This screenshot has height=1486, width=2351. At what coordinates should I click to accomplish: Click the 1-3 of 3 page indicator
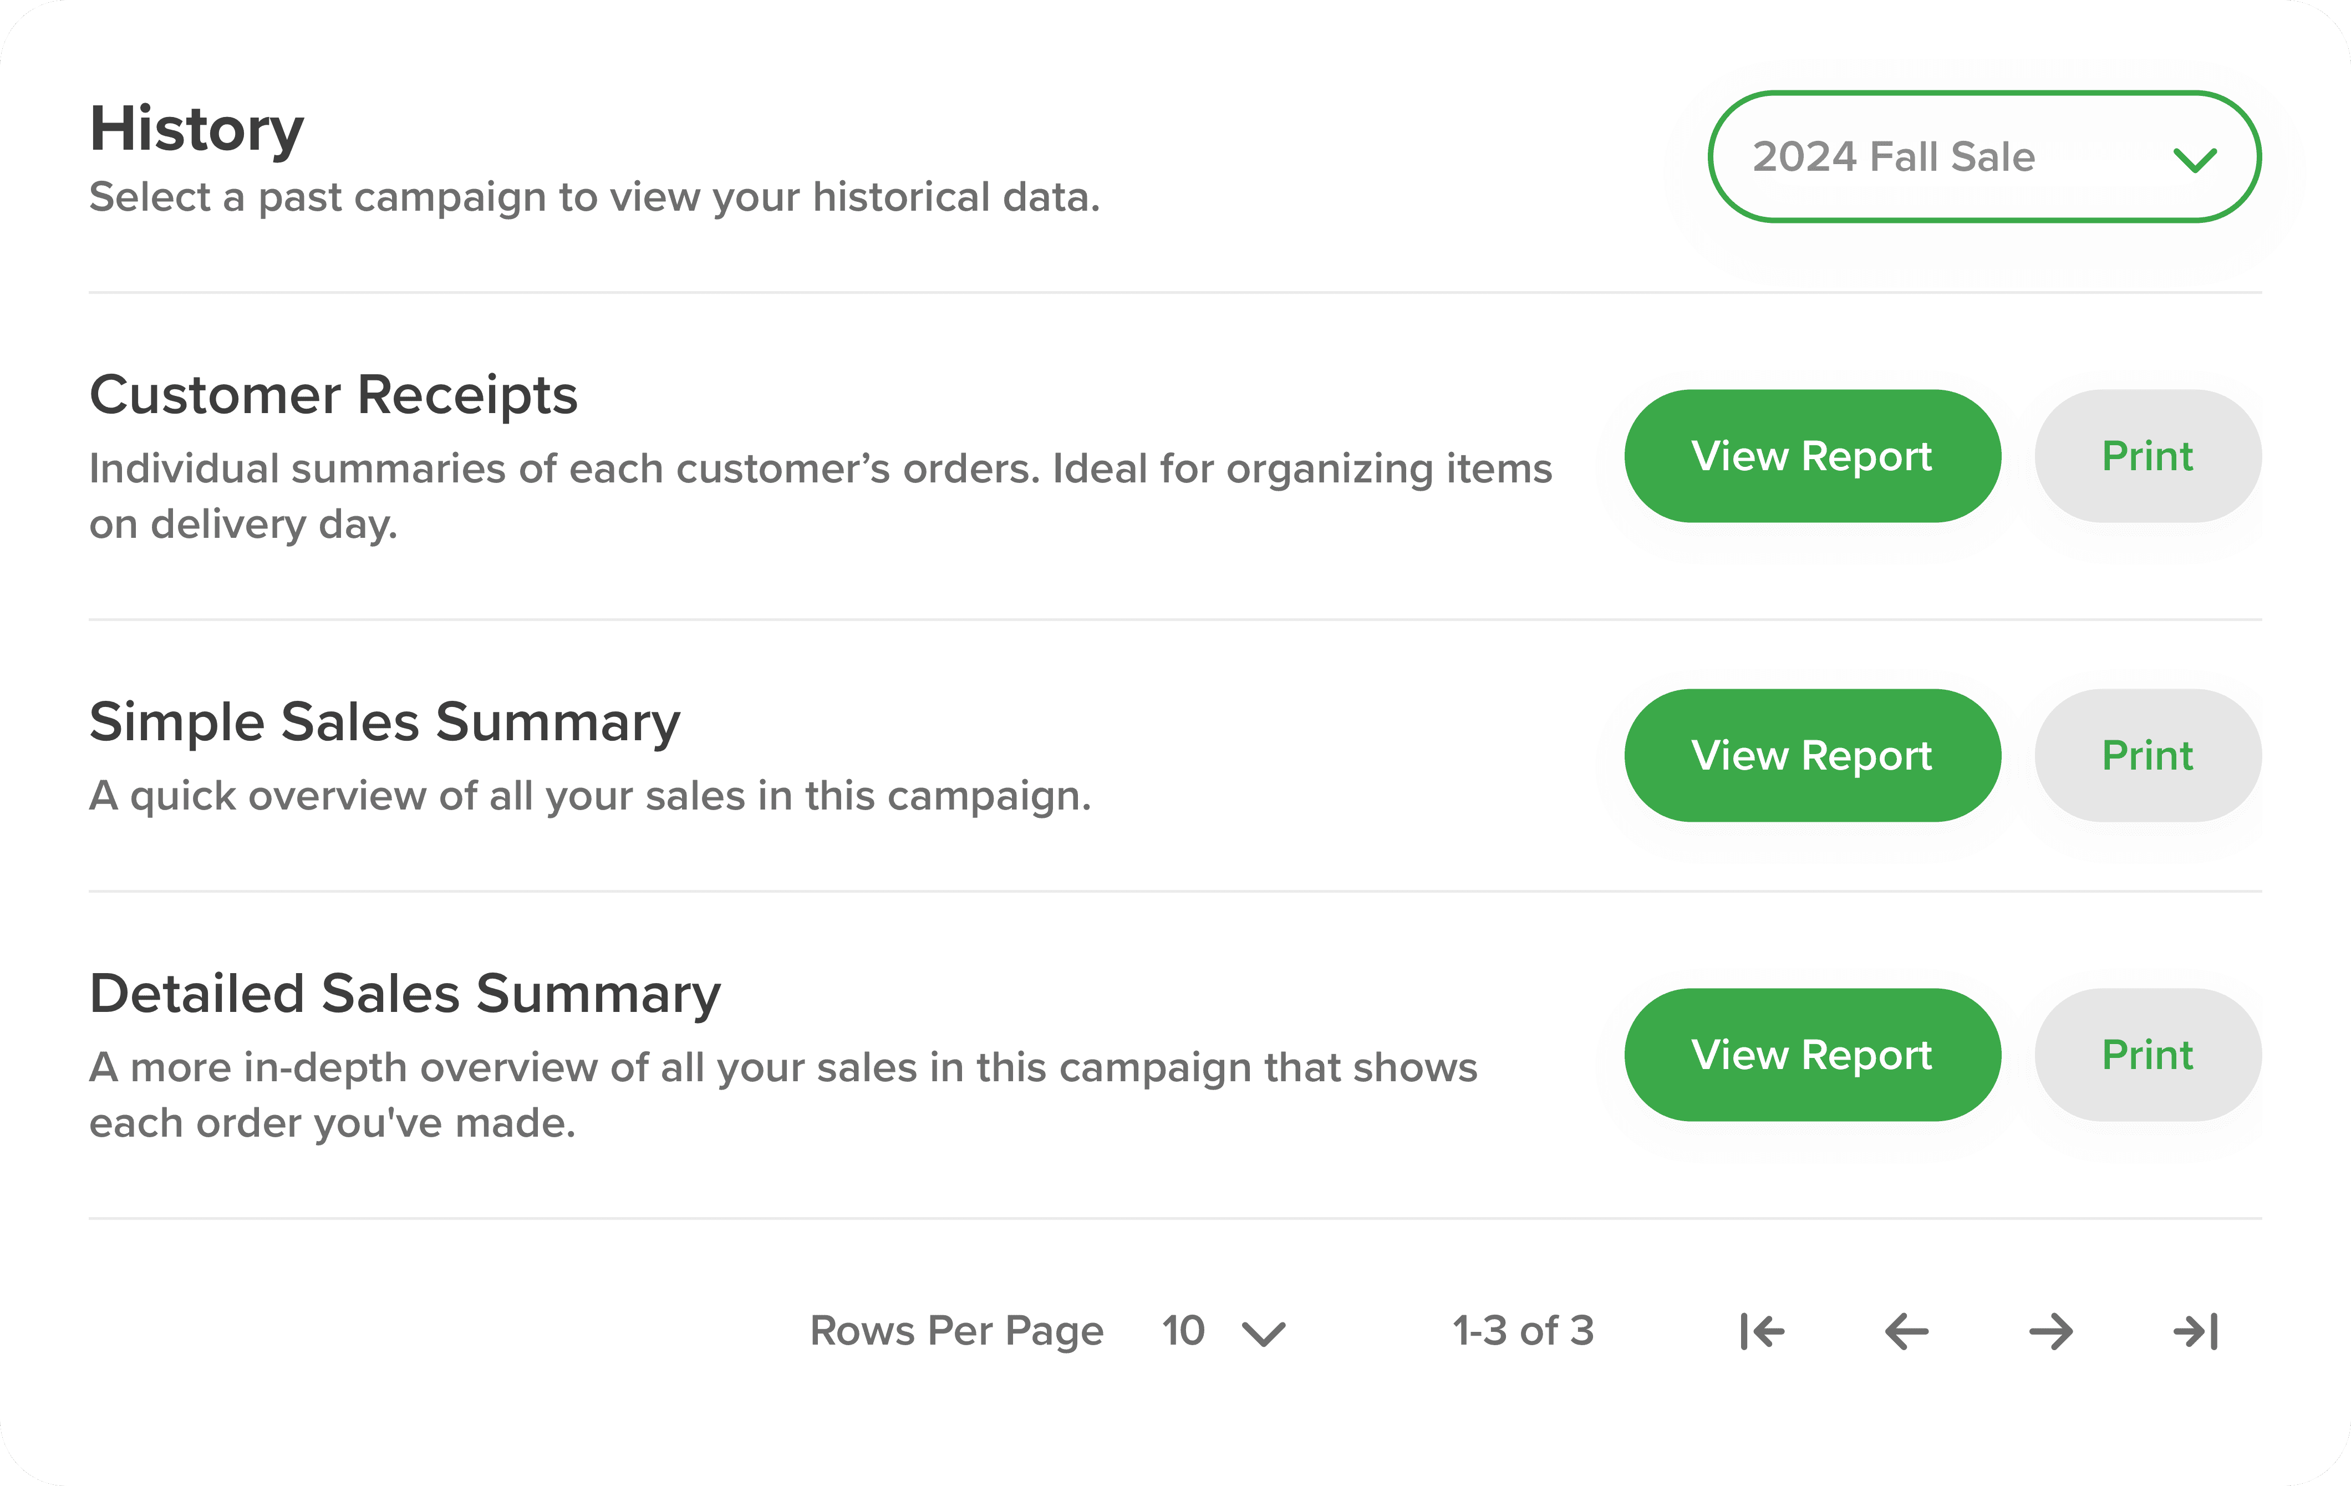click(1523, 1331)
